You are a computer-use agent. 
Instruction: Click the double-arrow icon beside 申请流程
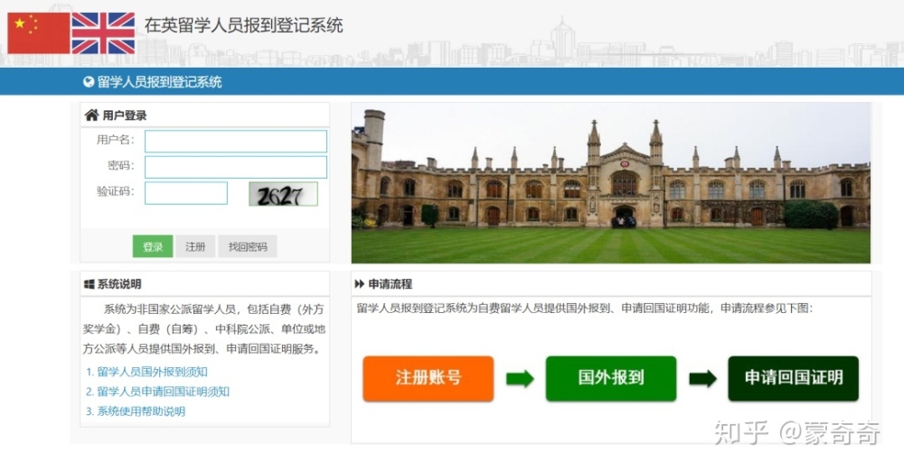click(359, 284)
